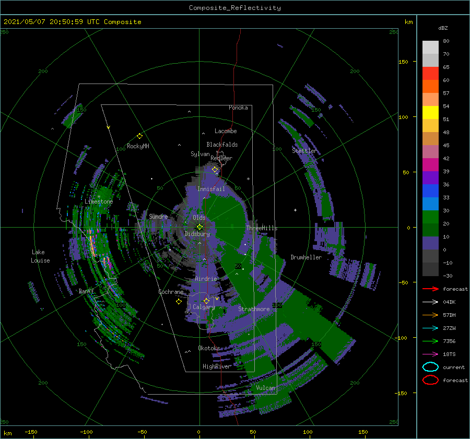Click the RockyMH label
Screen dimensions: 470x439
138,146
